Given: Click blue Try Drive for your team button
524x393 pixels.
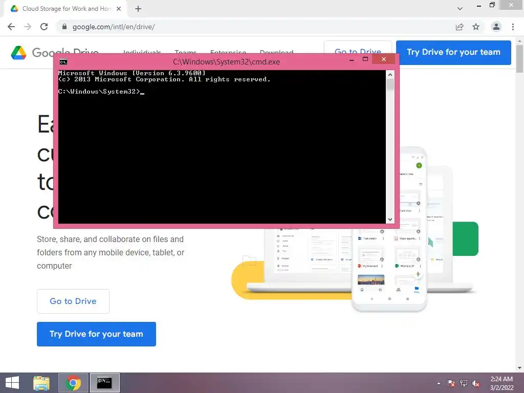Looking at the screenshot, I should click(x=96, y=334).
